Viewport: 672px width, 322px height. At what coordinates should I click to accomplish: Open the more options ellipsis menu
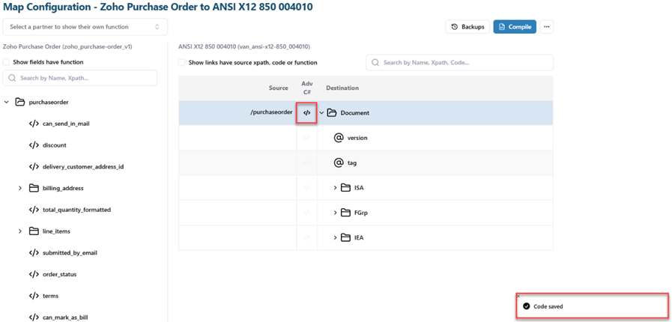click(x=546, y=26)
